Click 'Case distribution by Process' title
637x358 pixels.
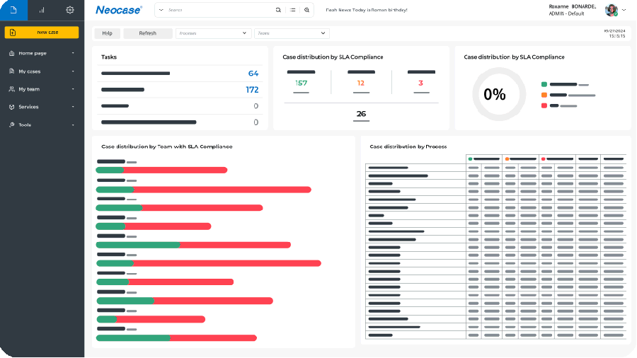tap(408, 146)
